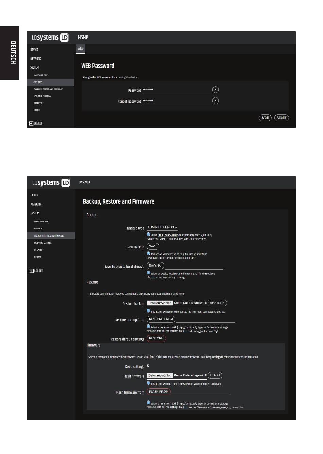
Task: Reveal the Password field using its eye icon
Action: (216, 90)
